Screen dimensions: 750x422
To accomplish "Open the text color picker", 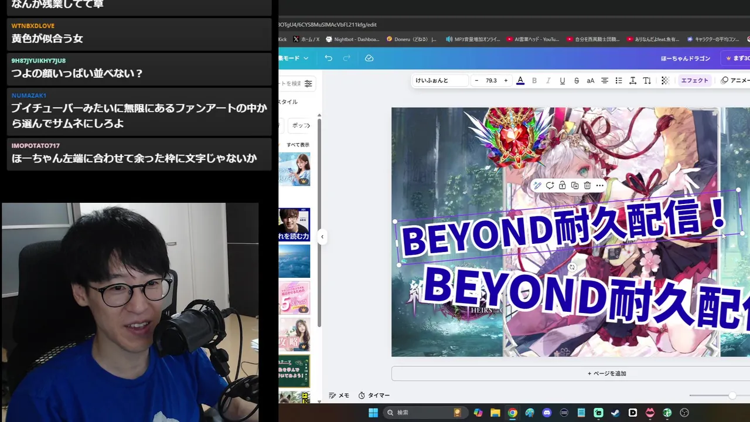I will click(x=520, y=80).
